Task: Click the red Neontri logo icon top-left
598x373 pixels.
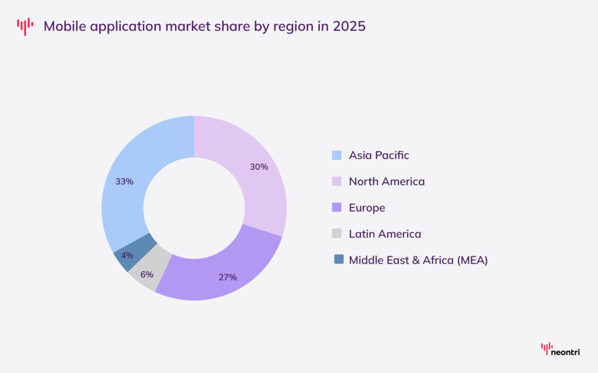Action: pos(25,26)
